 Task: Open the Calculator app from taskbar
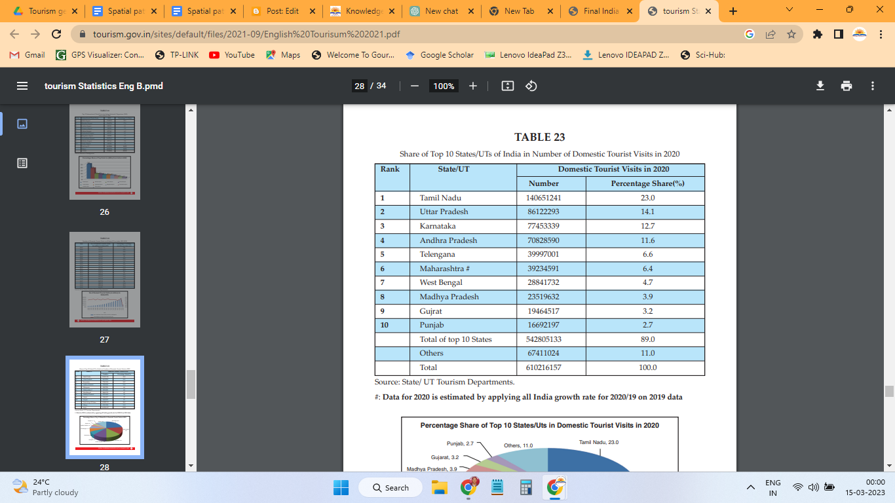pos(525,487)
